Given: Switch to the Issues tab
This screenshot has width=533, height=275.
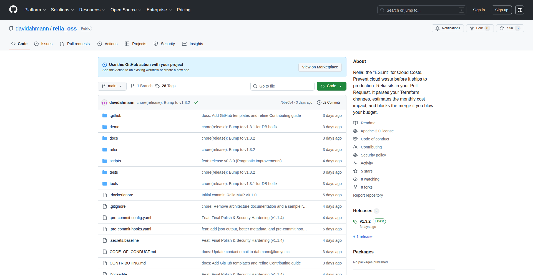Looking at the screenshot, I should [43, 44].
